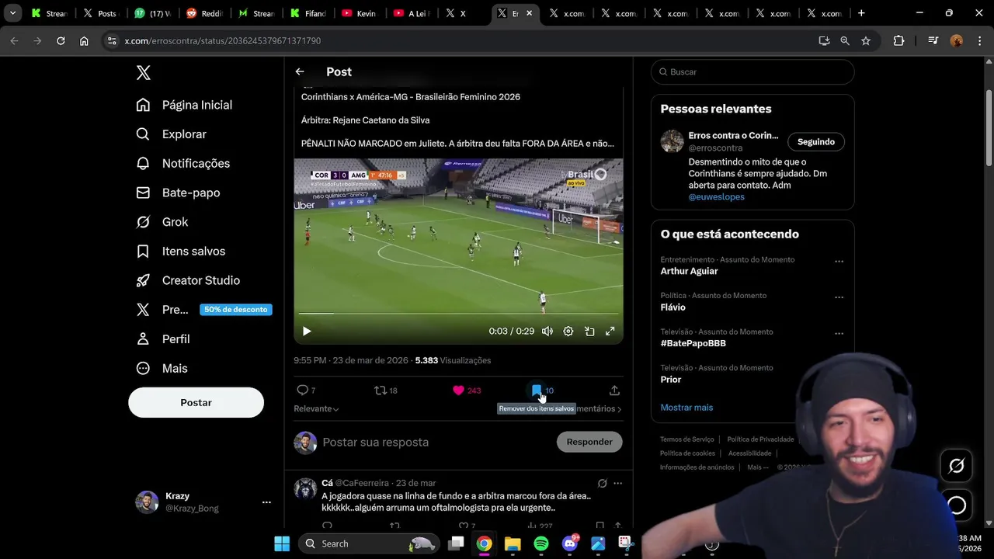Mute the video volume
The width and height of the screenshot is (994, 559).
pos(547,332)
